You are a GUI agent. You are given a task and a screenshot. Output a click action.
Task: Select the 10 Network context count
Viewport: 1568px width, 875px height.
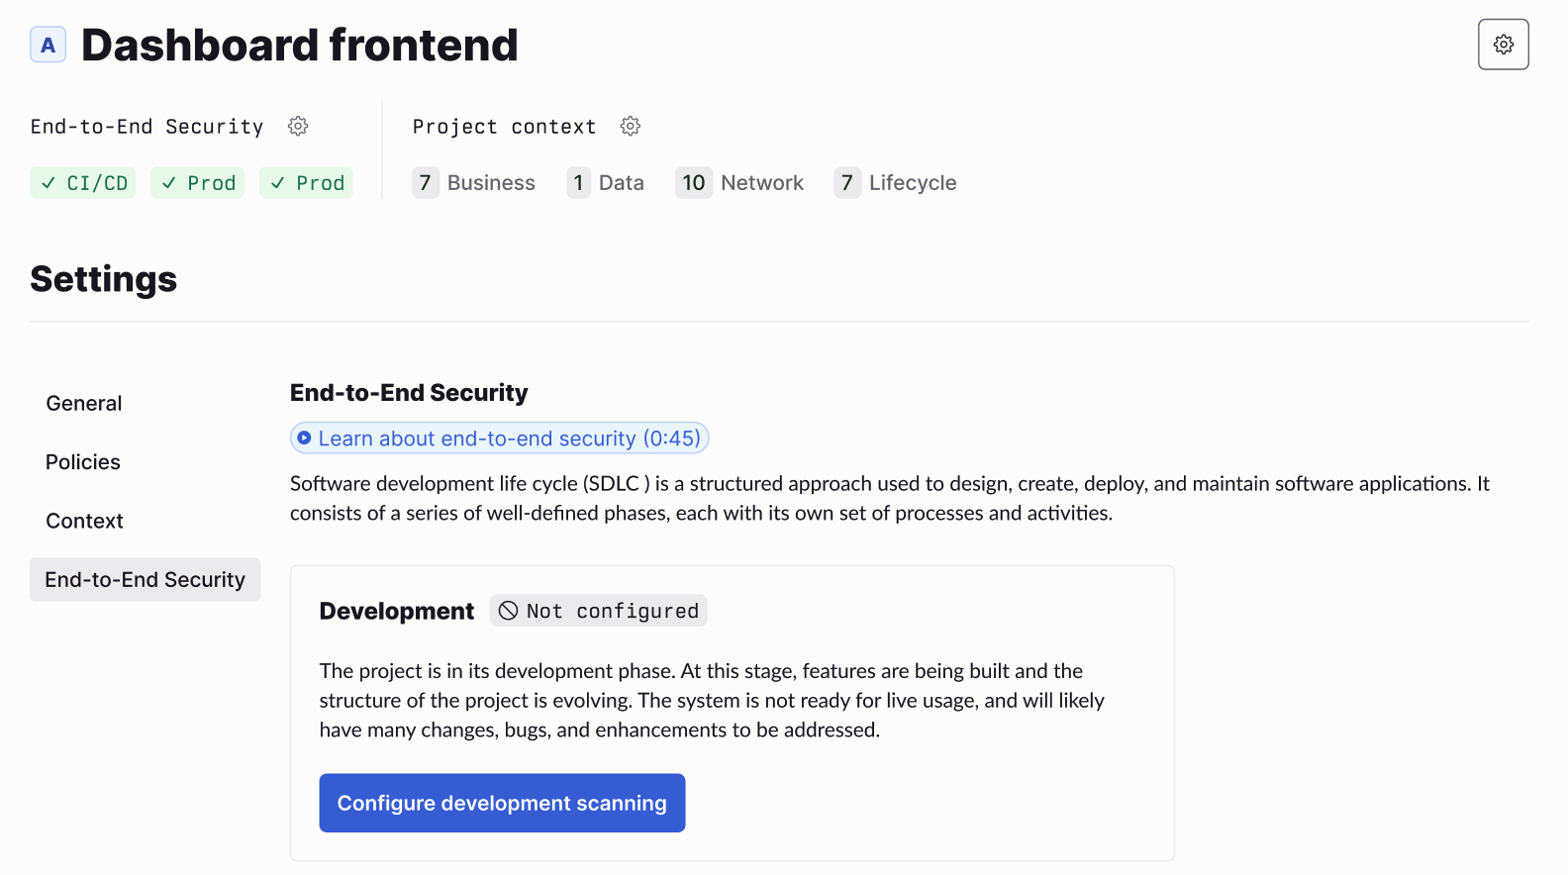(740, 183)
